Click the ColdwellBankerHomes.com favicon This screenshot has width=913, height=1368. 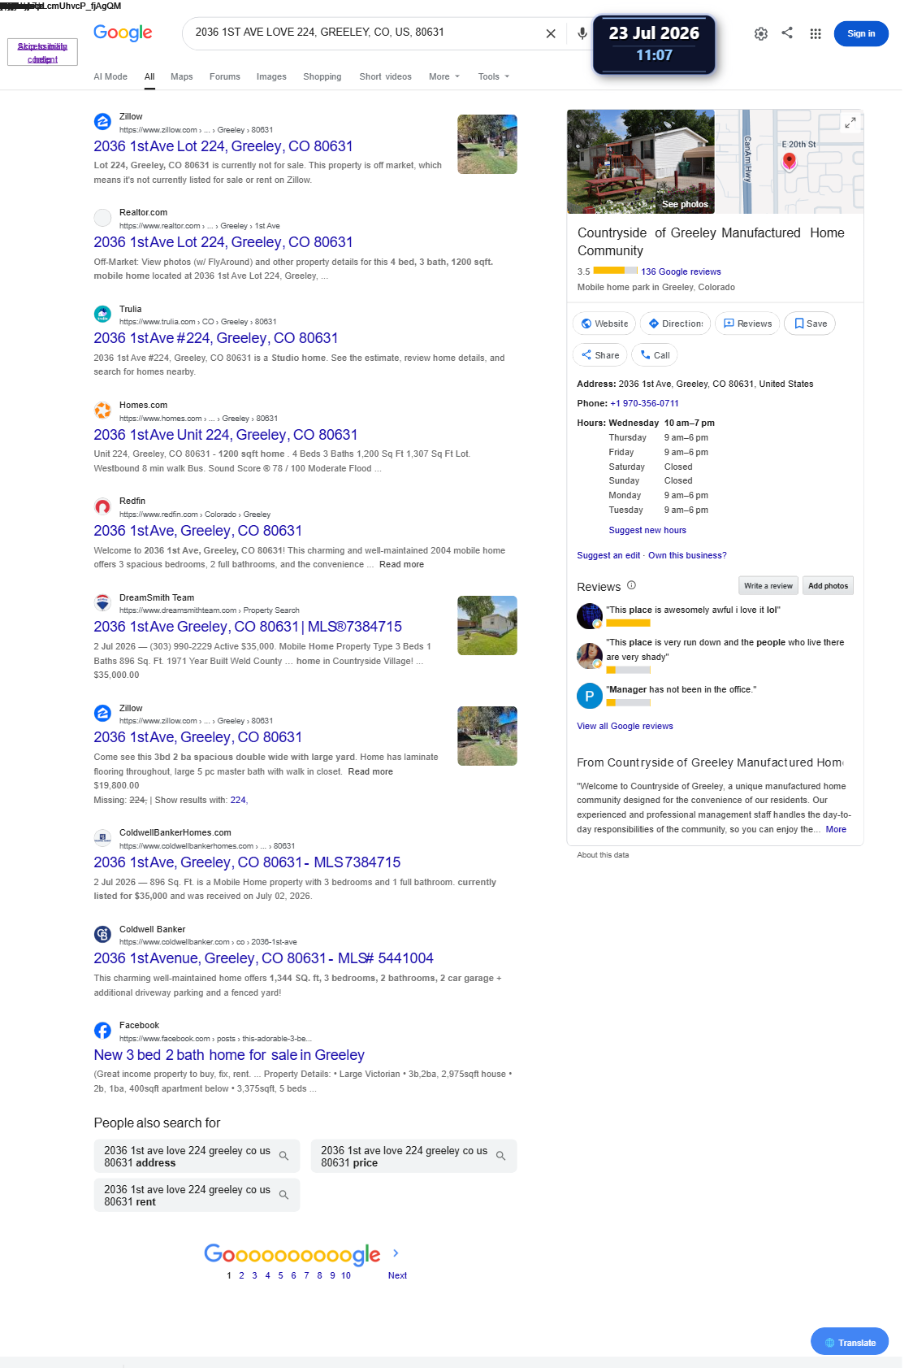(x=102, y=838)
